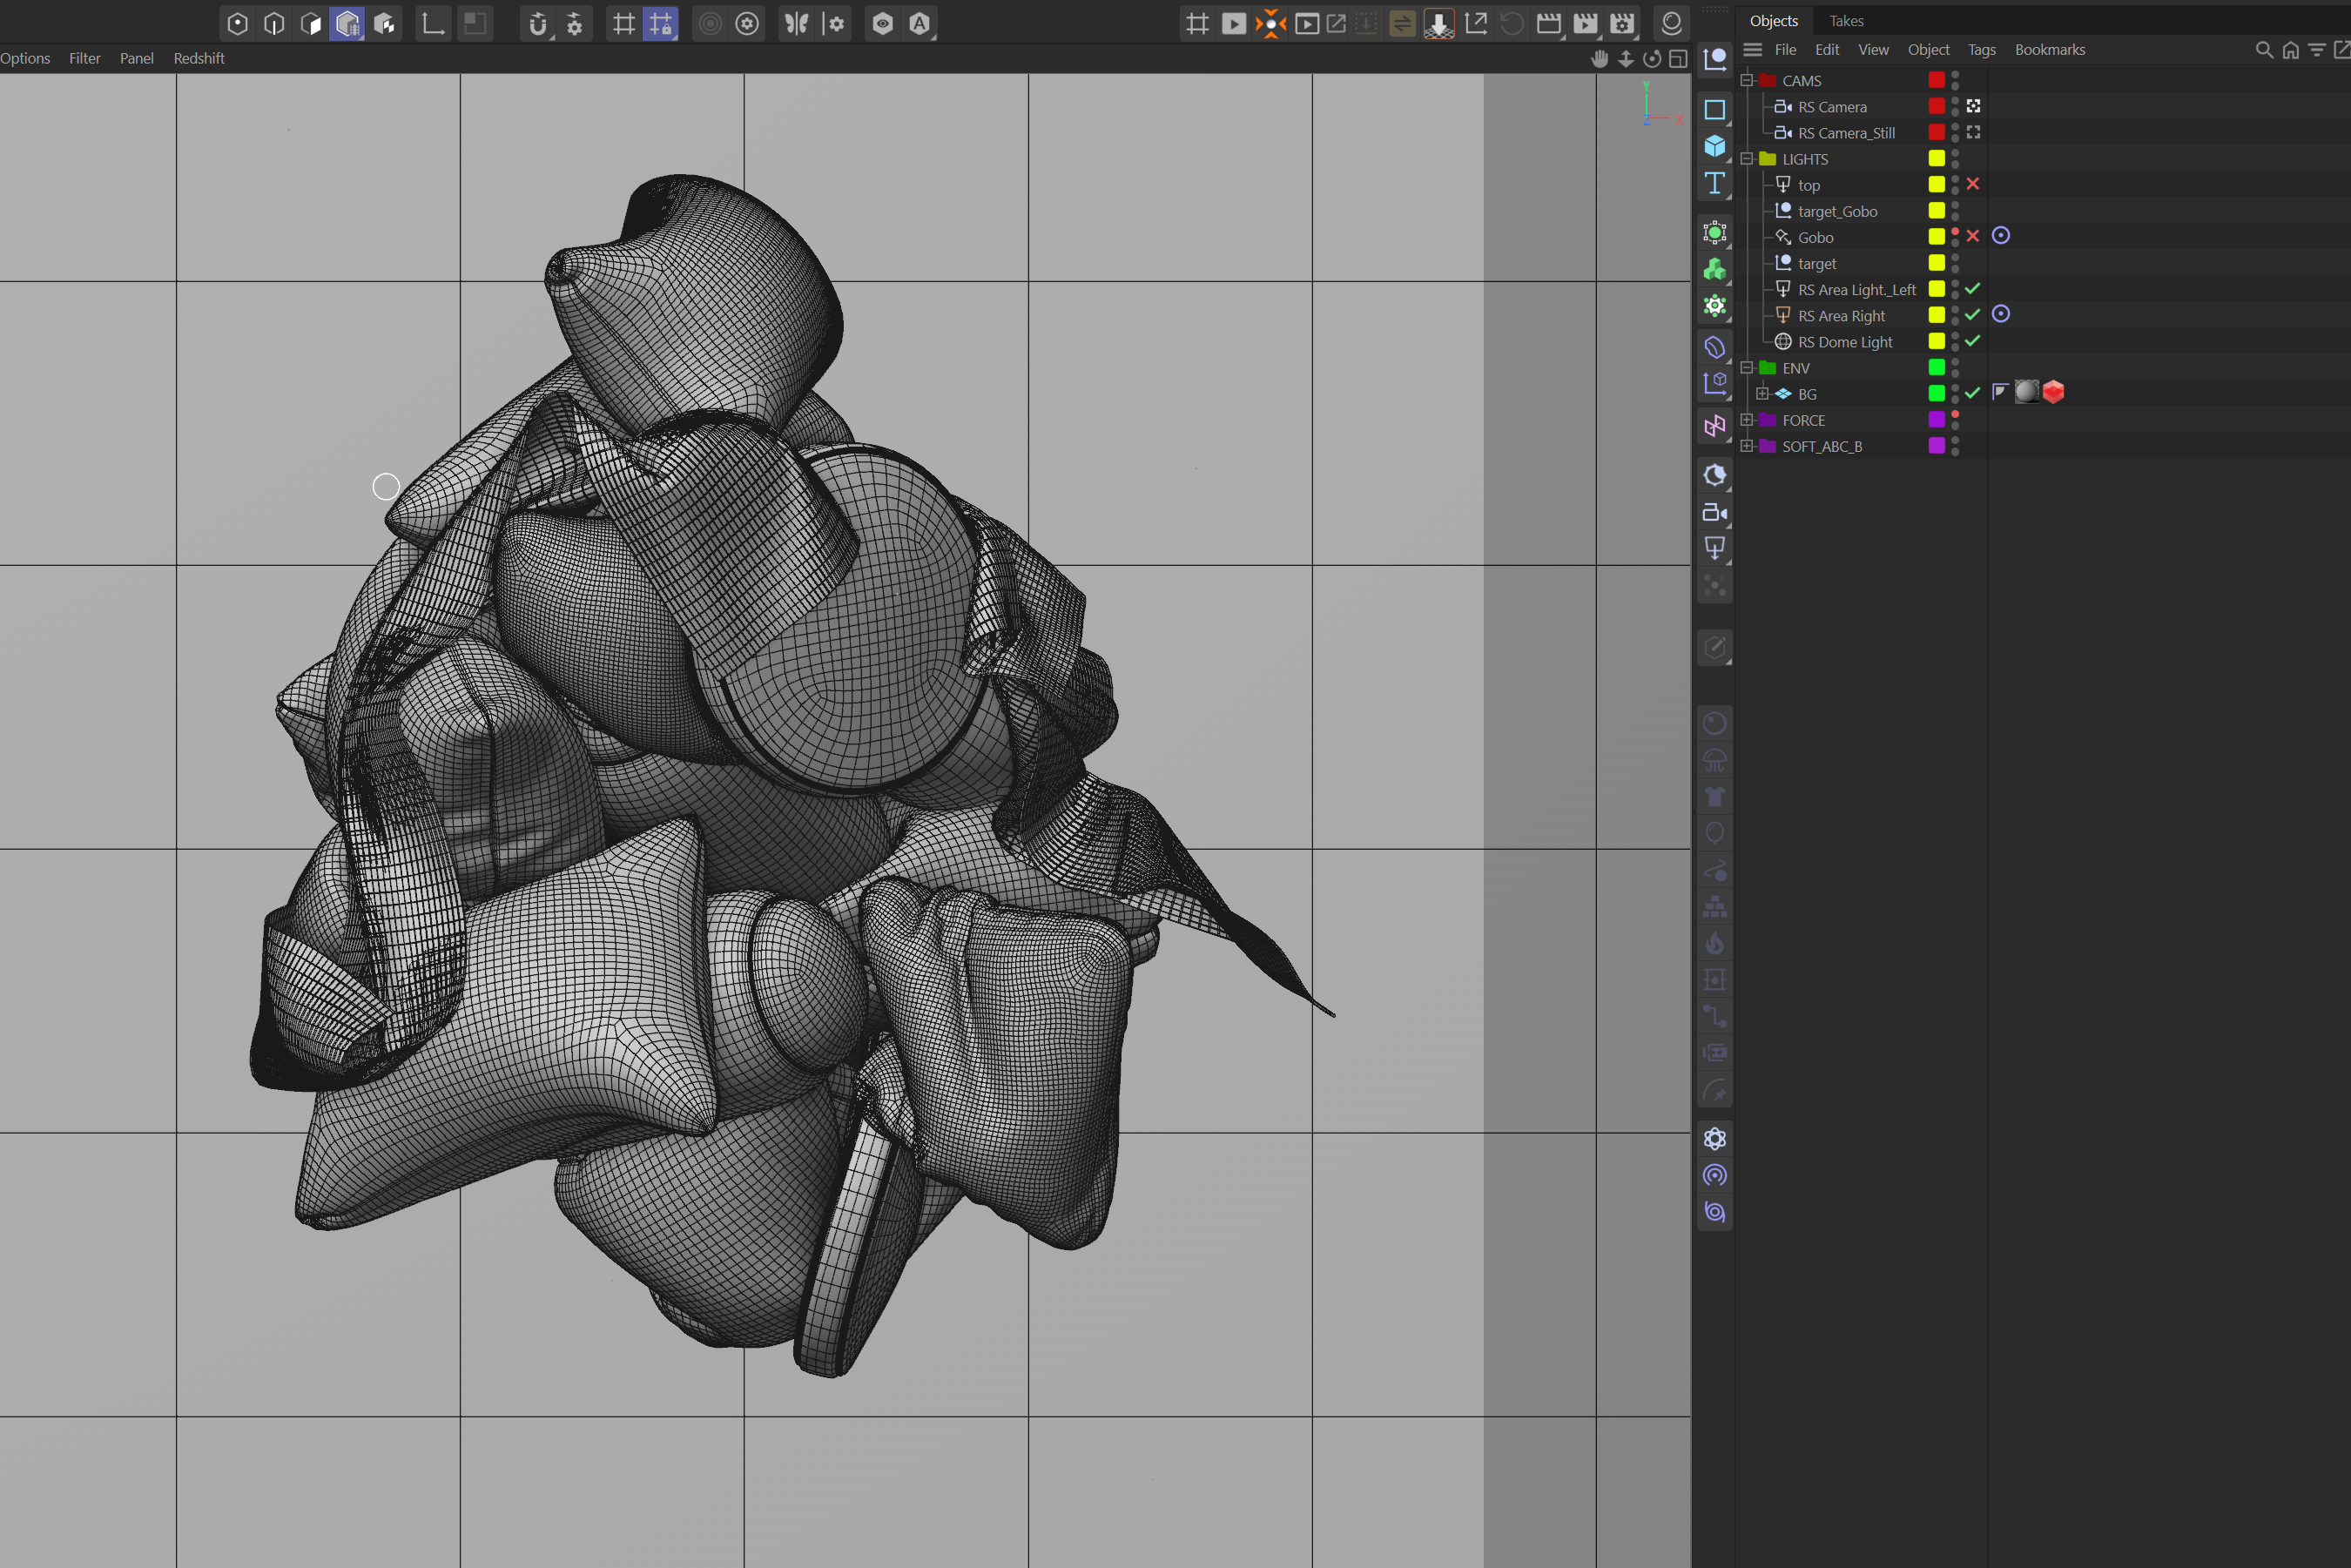Click the green color swatch of ENV
Viewport: 2351px width, 1568px height.
point(1937,368)
